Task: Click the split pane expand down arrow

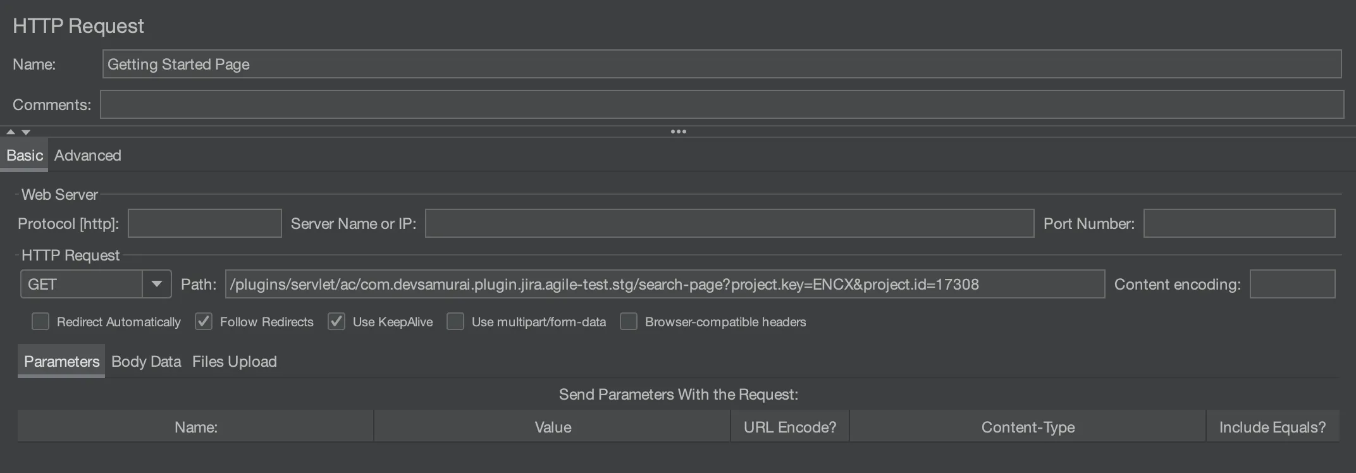Action: [x=26, y=132]
